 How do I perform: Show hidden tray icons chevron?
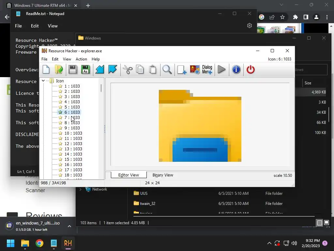point(269,243)
